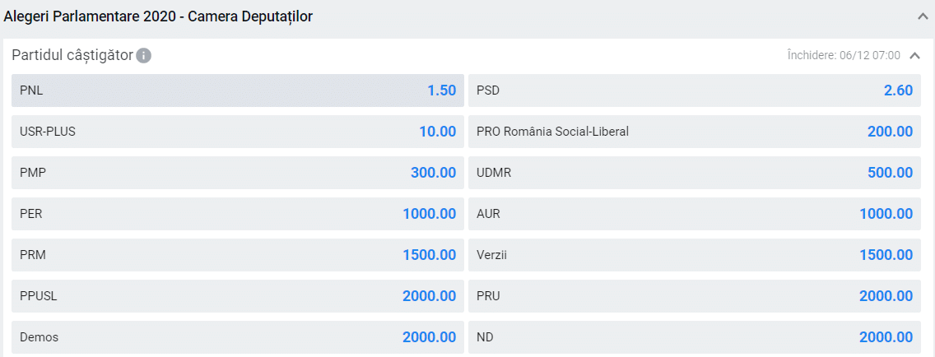
Task: Choose PRO România Social-Liberal at 200.00
Action: pyautogui.click(x=695, y=132)
